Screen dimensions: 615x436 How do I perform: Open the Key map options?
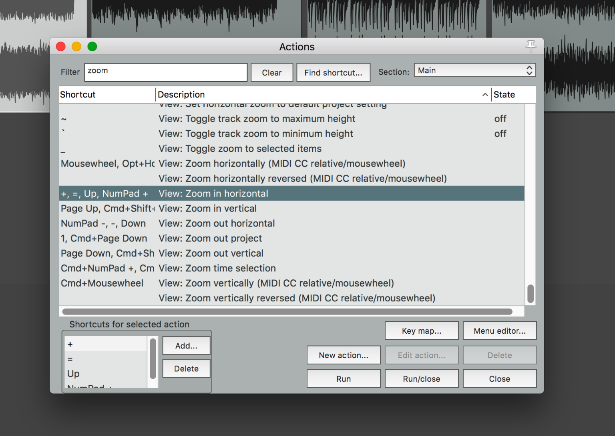[421, 330]
